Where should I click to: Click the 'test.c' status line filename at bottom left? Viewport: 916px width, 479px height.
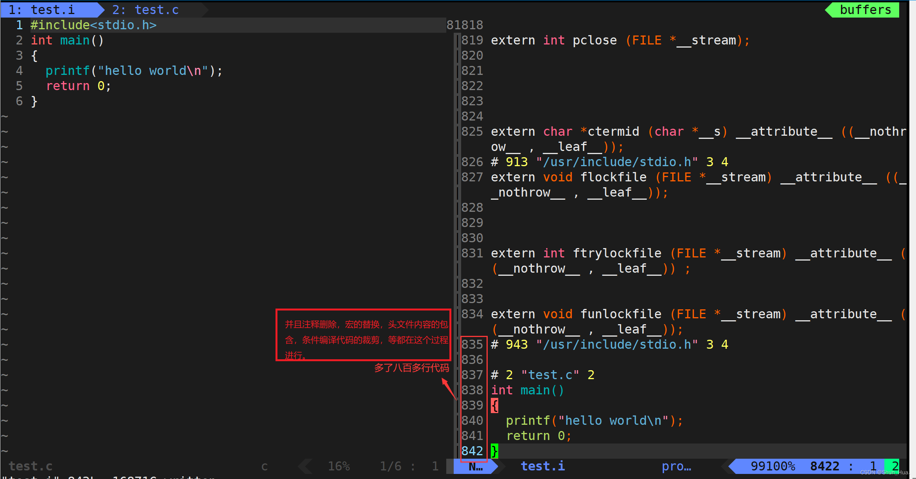point(30,466)
